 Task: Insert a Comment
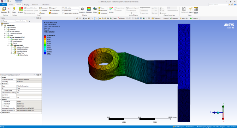[x=43, y=11]
